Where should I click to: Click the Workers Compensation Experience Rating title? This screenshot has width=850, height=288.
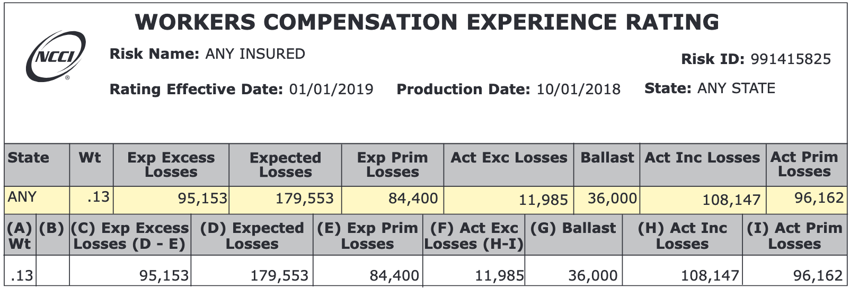point(427,22)
